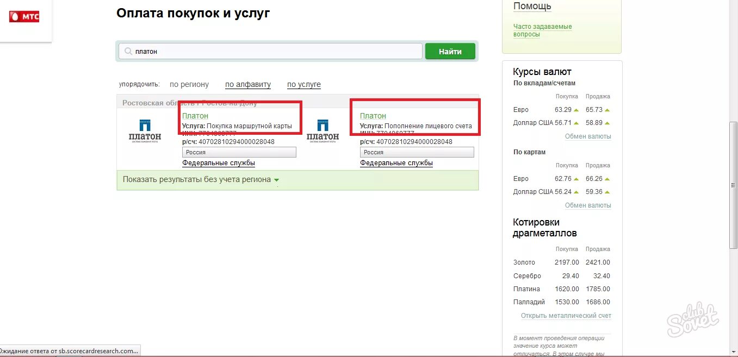
Task: Click the green arrow next to Euro purchase 63.29
Action: pyautogui.click(x=578, y=110)
